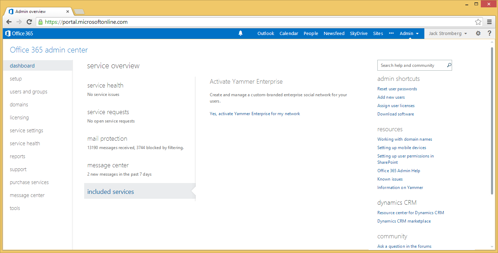The height and width of the screenshot is (253, 498).
Task: Click Download software shortcut
Action: tap(396, 114)
